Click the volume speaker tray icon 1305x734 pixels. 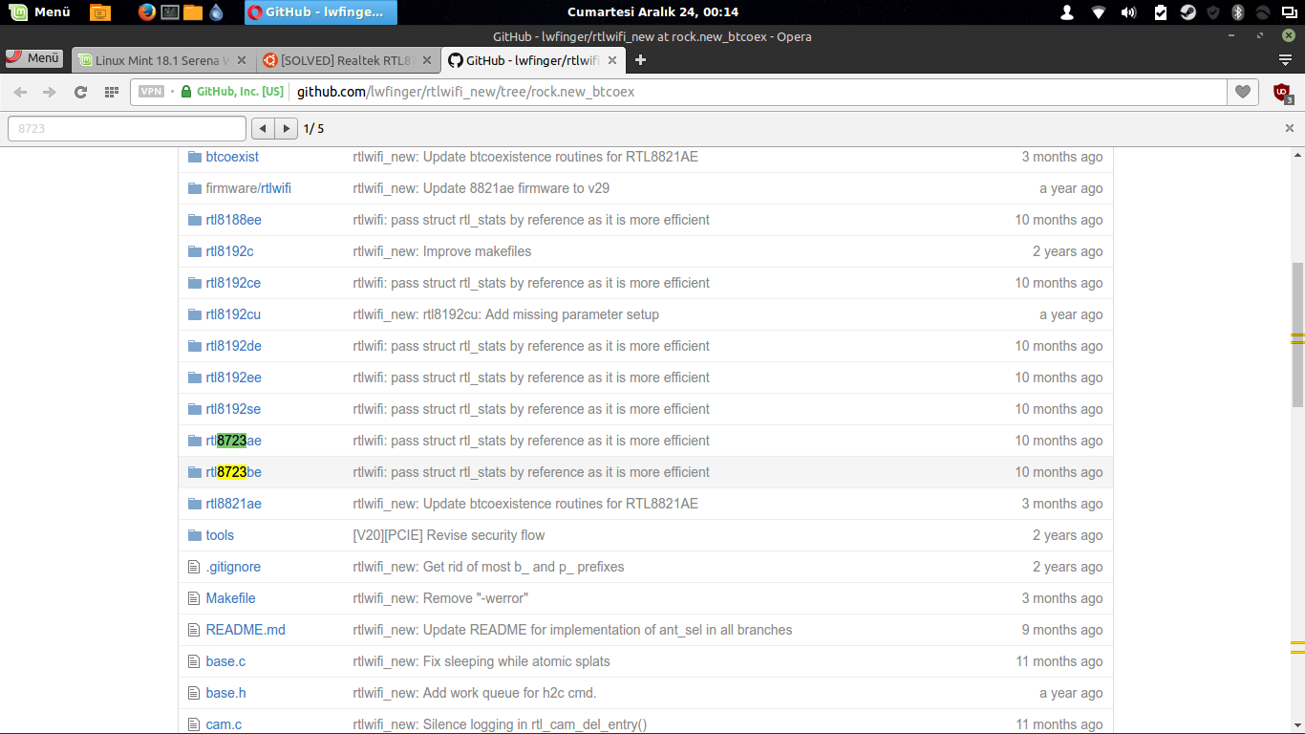point(1128,12)
